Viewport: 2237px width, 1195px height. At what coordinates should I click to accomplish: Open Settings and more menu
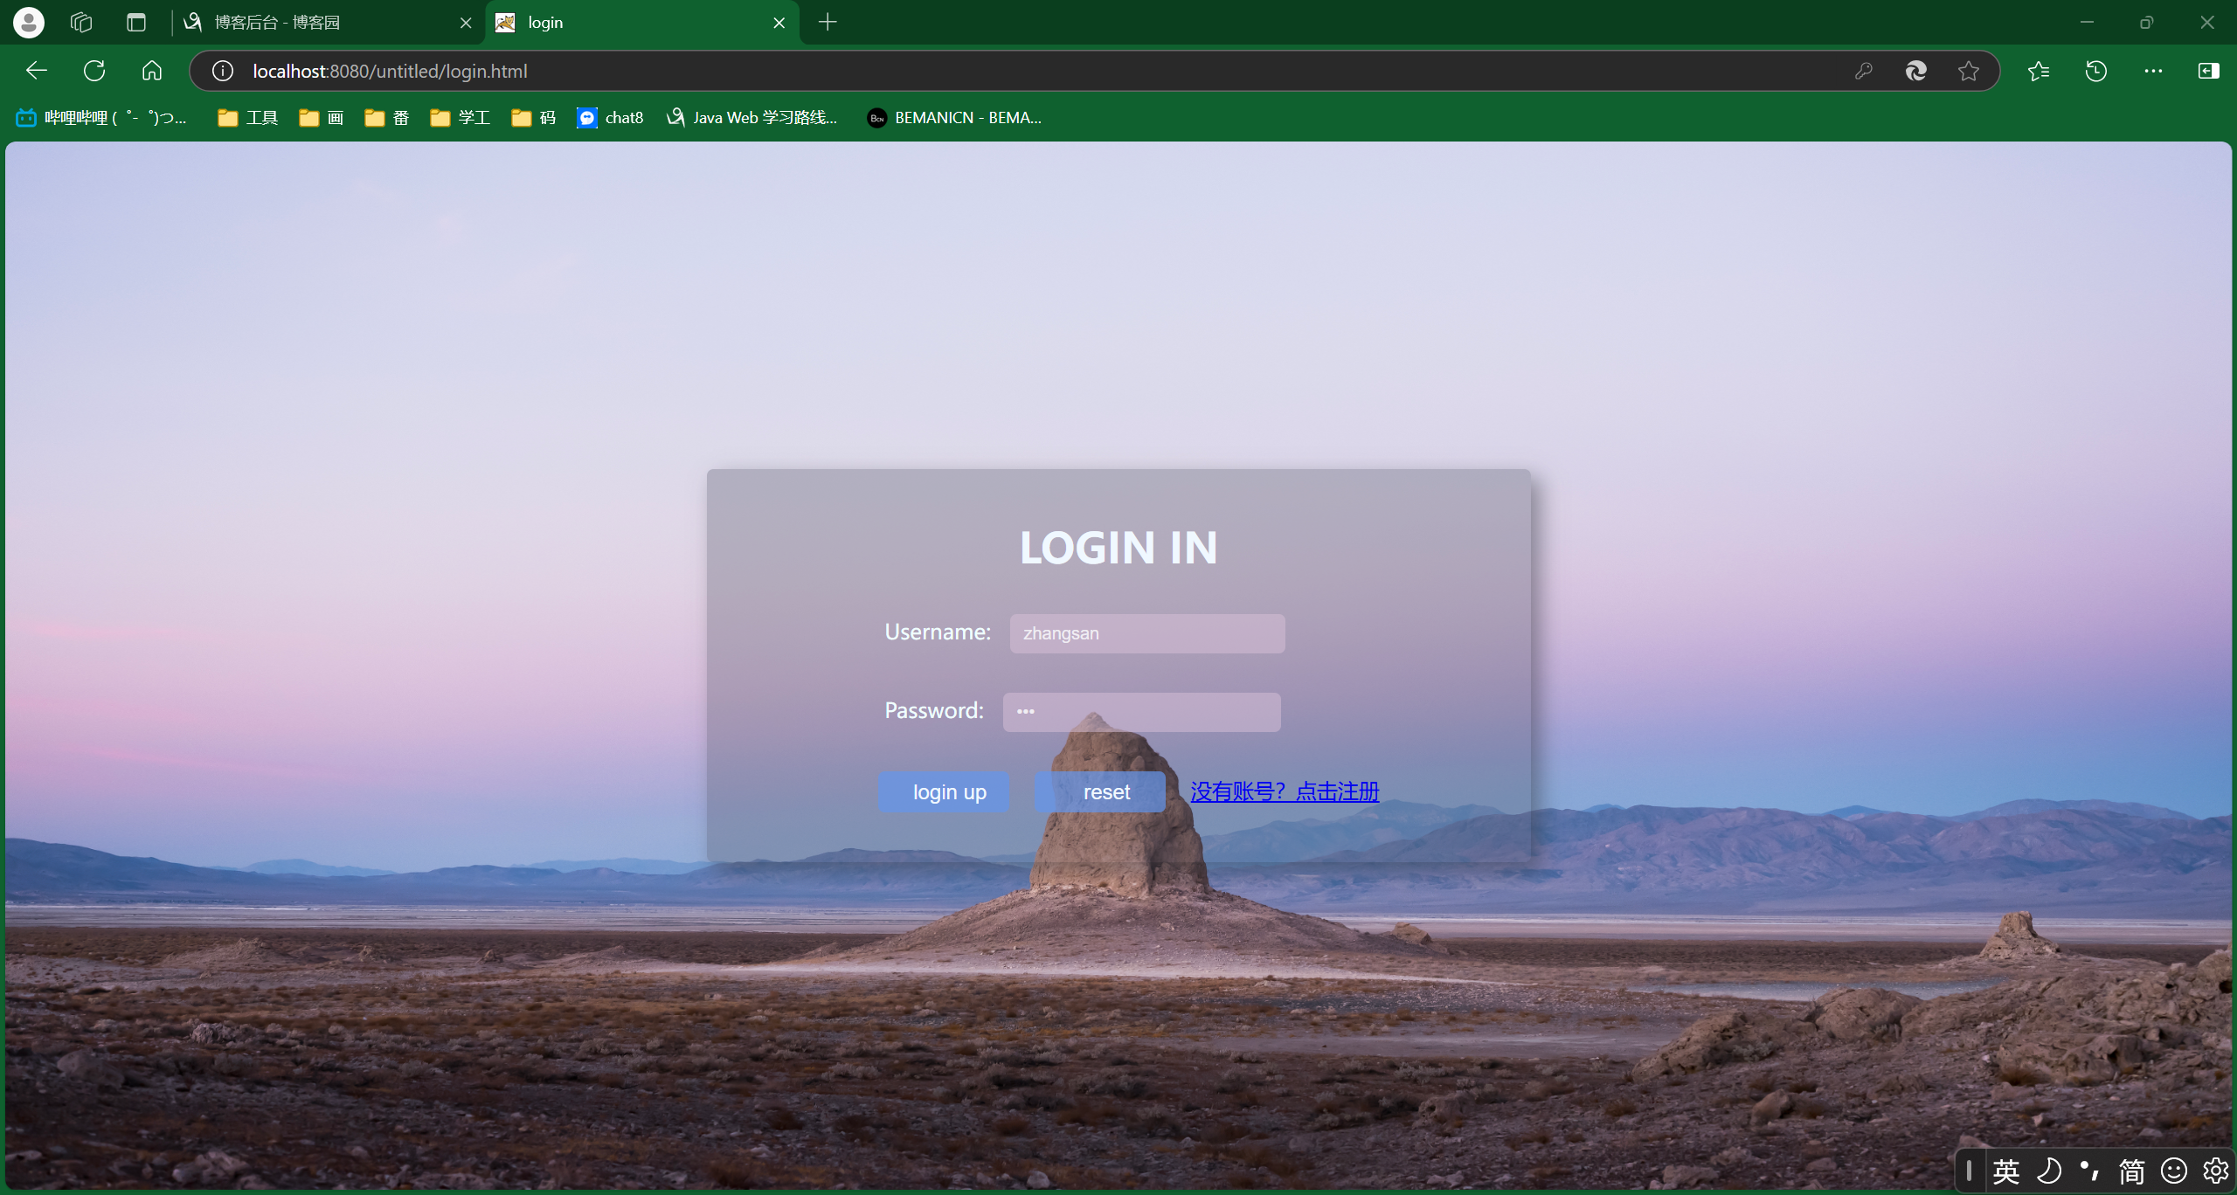click(x=2153, y=71)
